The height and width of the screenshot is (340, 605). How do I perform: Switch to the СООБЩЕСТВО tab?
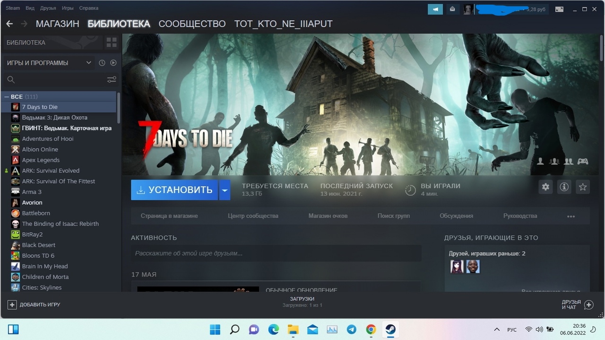(x=192, y=24)
